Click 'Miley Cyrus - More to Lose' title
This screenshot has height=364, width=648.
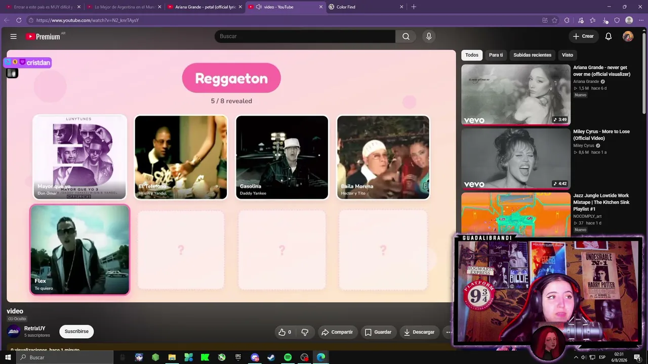[x=601, y=135]
